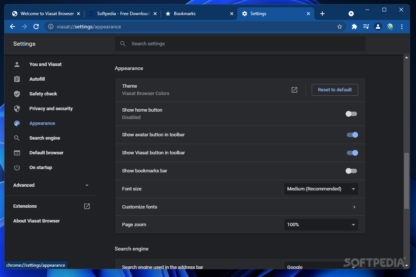Click the On startup power icon
This screenshot has width=416, height=277.
(x=17, y=168)
